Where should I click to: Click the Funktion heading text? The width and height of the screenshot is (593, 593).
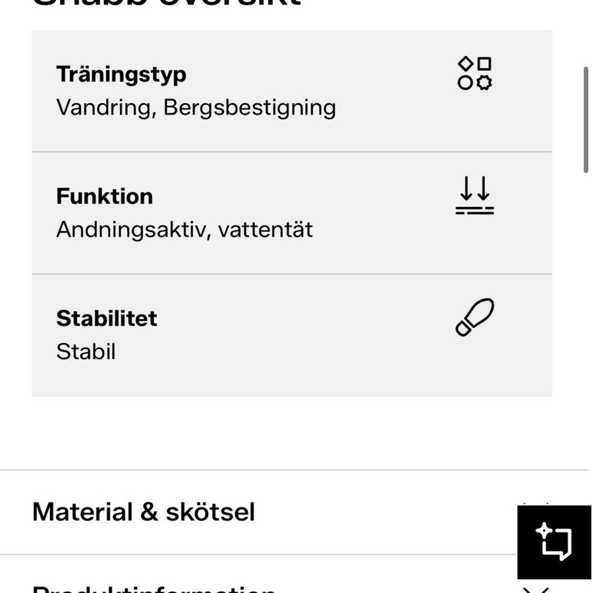coord(104,196)
